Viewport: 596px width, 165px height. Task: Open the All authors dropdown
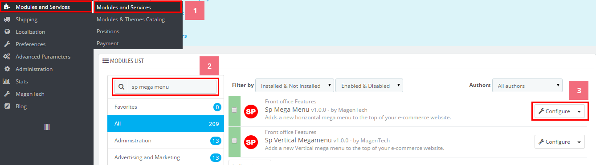click(527, 86)
